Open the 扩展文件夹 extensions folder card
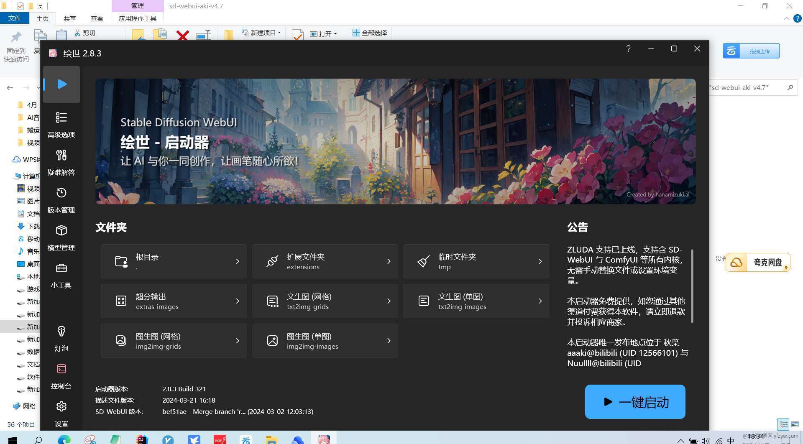 click(x=325, y=261)
